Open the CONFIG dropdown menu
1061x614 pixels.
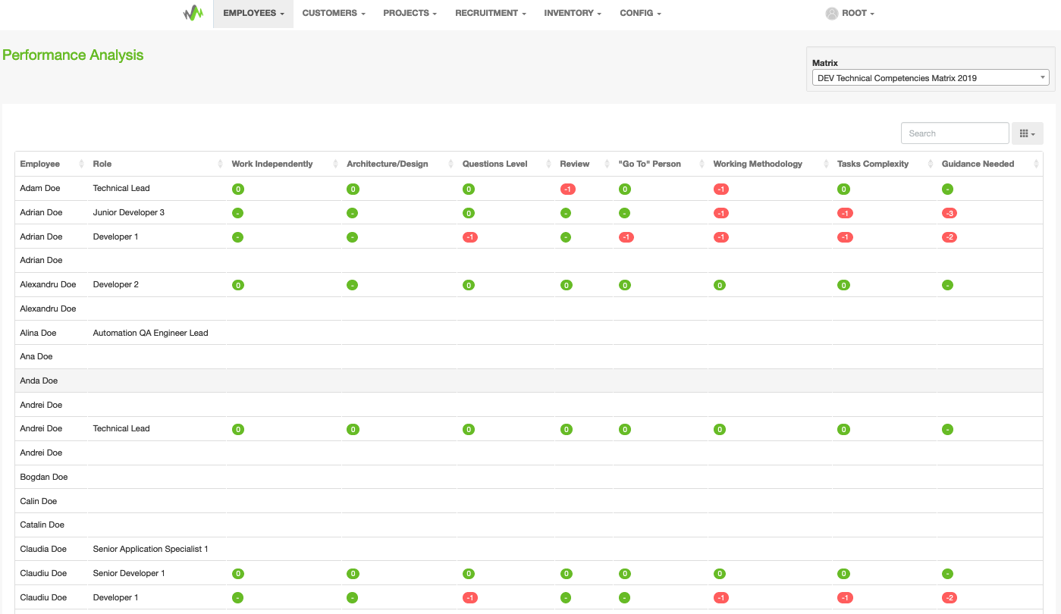pos(640,14)
